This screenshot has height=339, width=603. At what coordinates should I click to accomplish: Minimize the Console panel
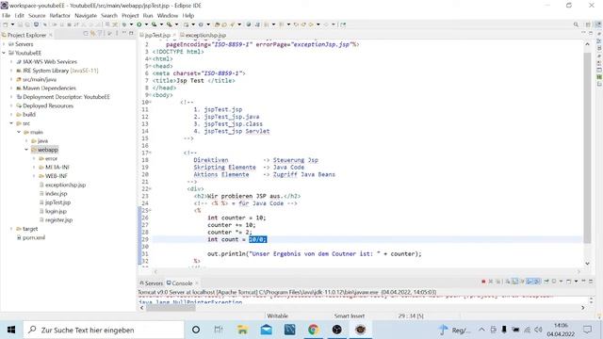pyautogui.click(x=584, y=282)
